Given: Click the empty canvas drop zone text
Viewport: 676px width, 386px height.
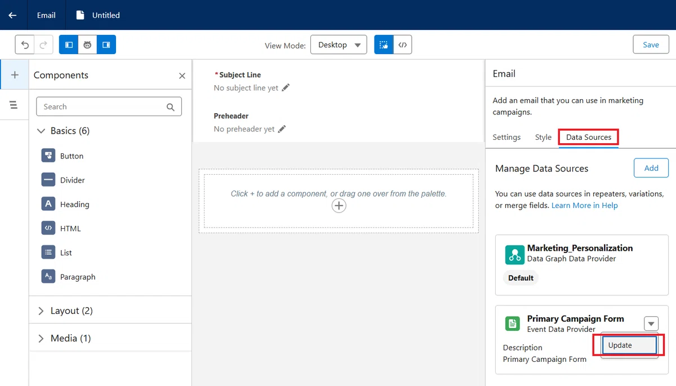Looking at the screenshot, I should coord(339,193).
